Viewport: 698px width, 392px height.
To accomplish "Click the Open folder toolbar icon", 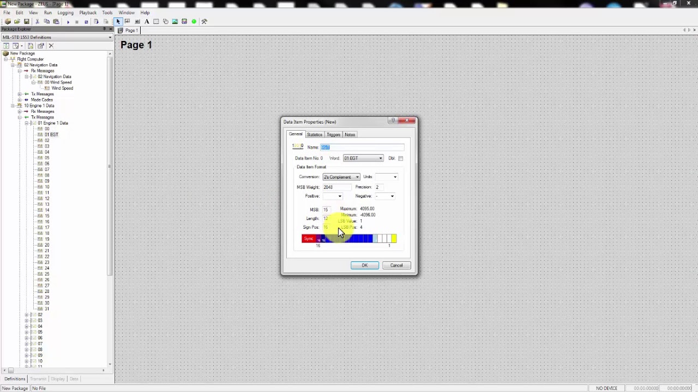I will coord(17,21).
